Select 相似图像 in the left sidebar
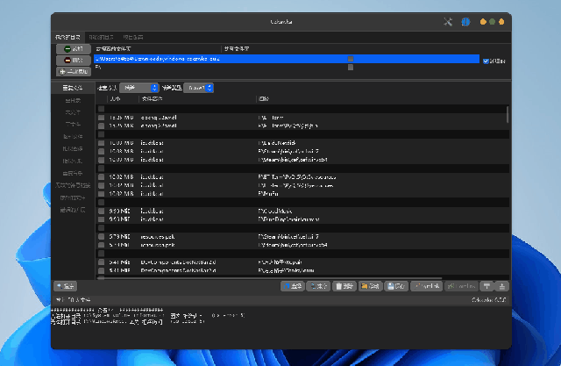This screenshot has height=366, width=561. click(x=73, y=148)
